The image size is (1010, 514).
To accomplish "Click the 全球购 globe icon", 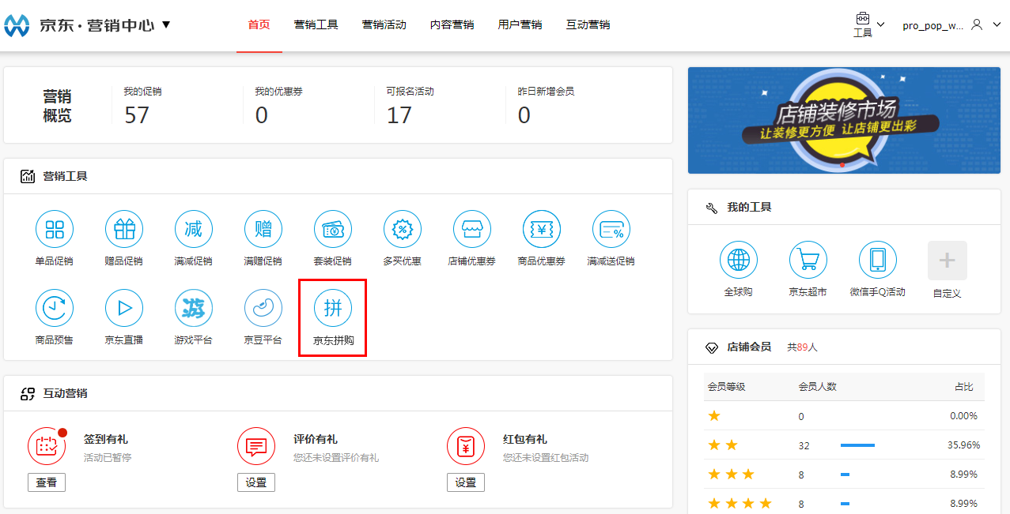I will coord(738,261).
